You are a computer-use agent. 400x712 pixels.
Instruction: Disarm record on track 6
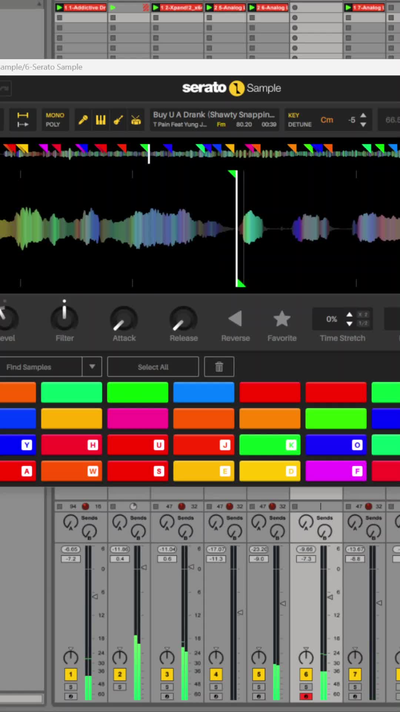tap(306, 696)
